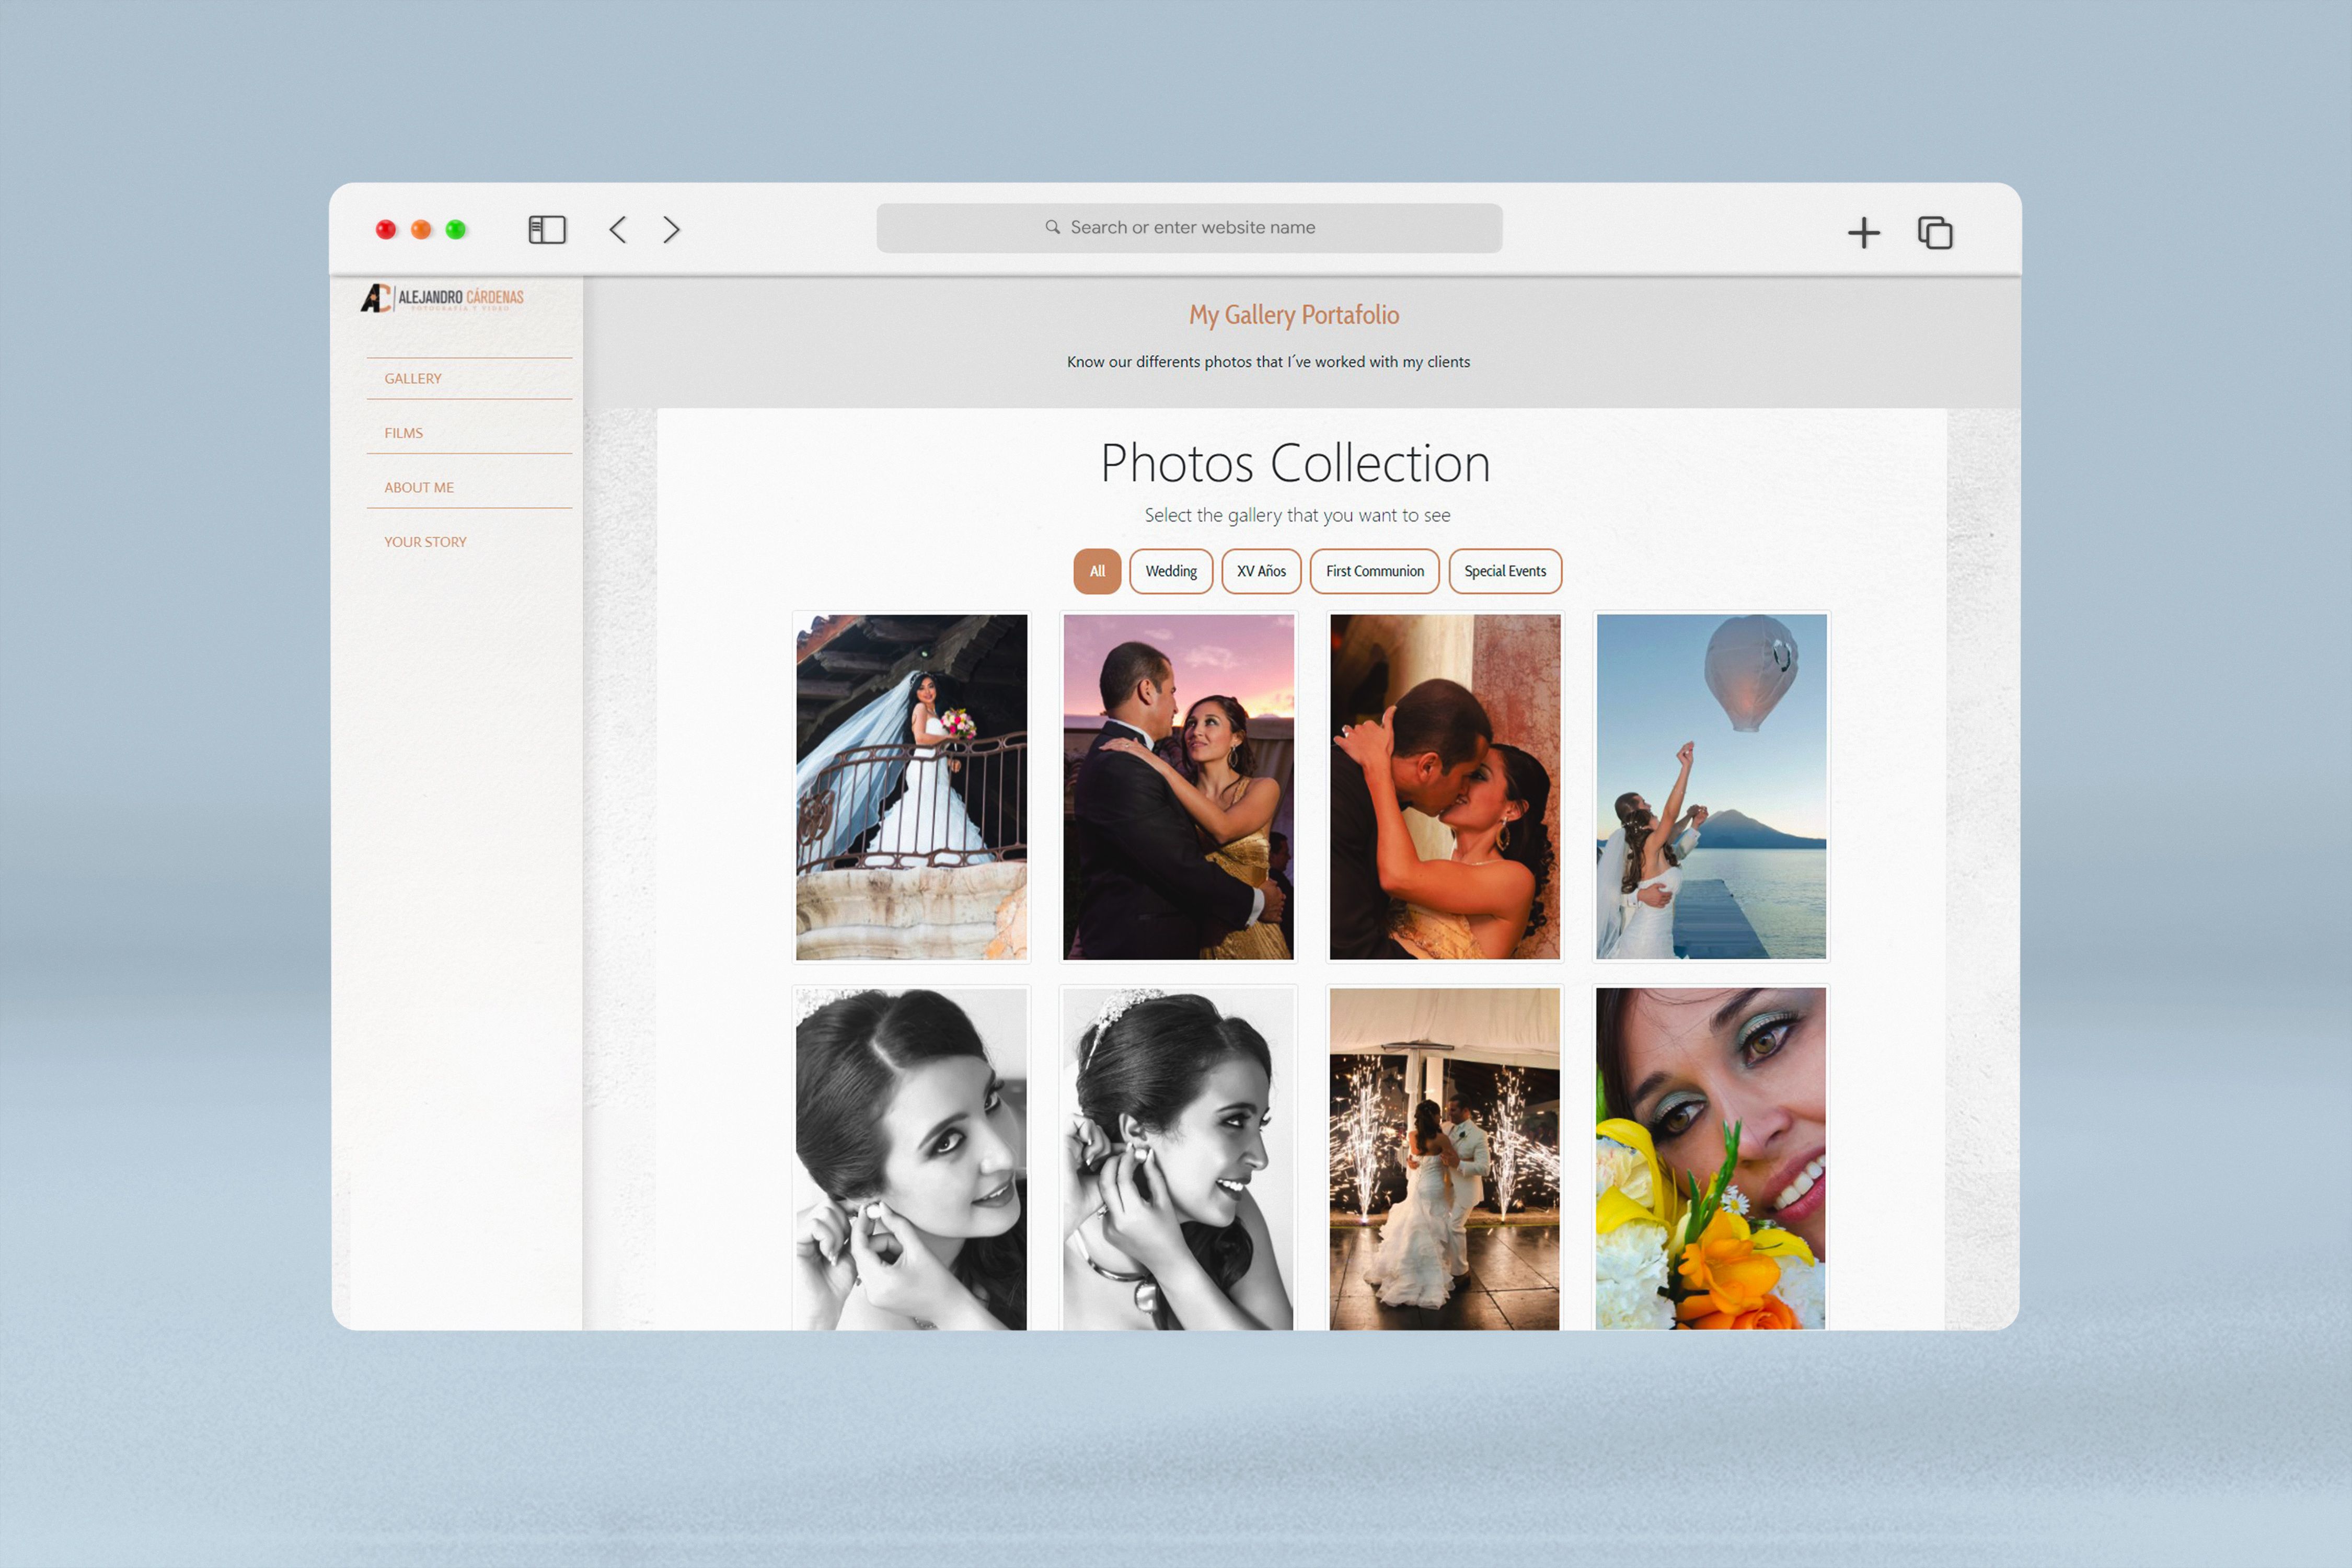
Task: Go to ABOUT ME page
Action: coord(419,488)
